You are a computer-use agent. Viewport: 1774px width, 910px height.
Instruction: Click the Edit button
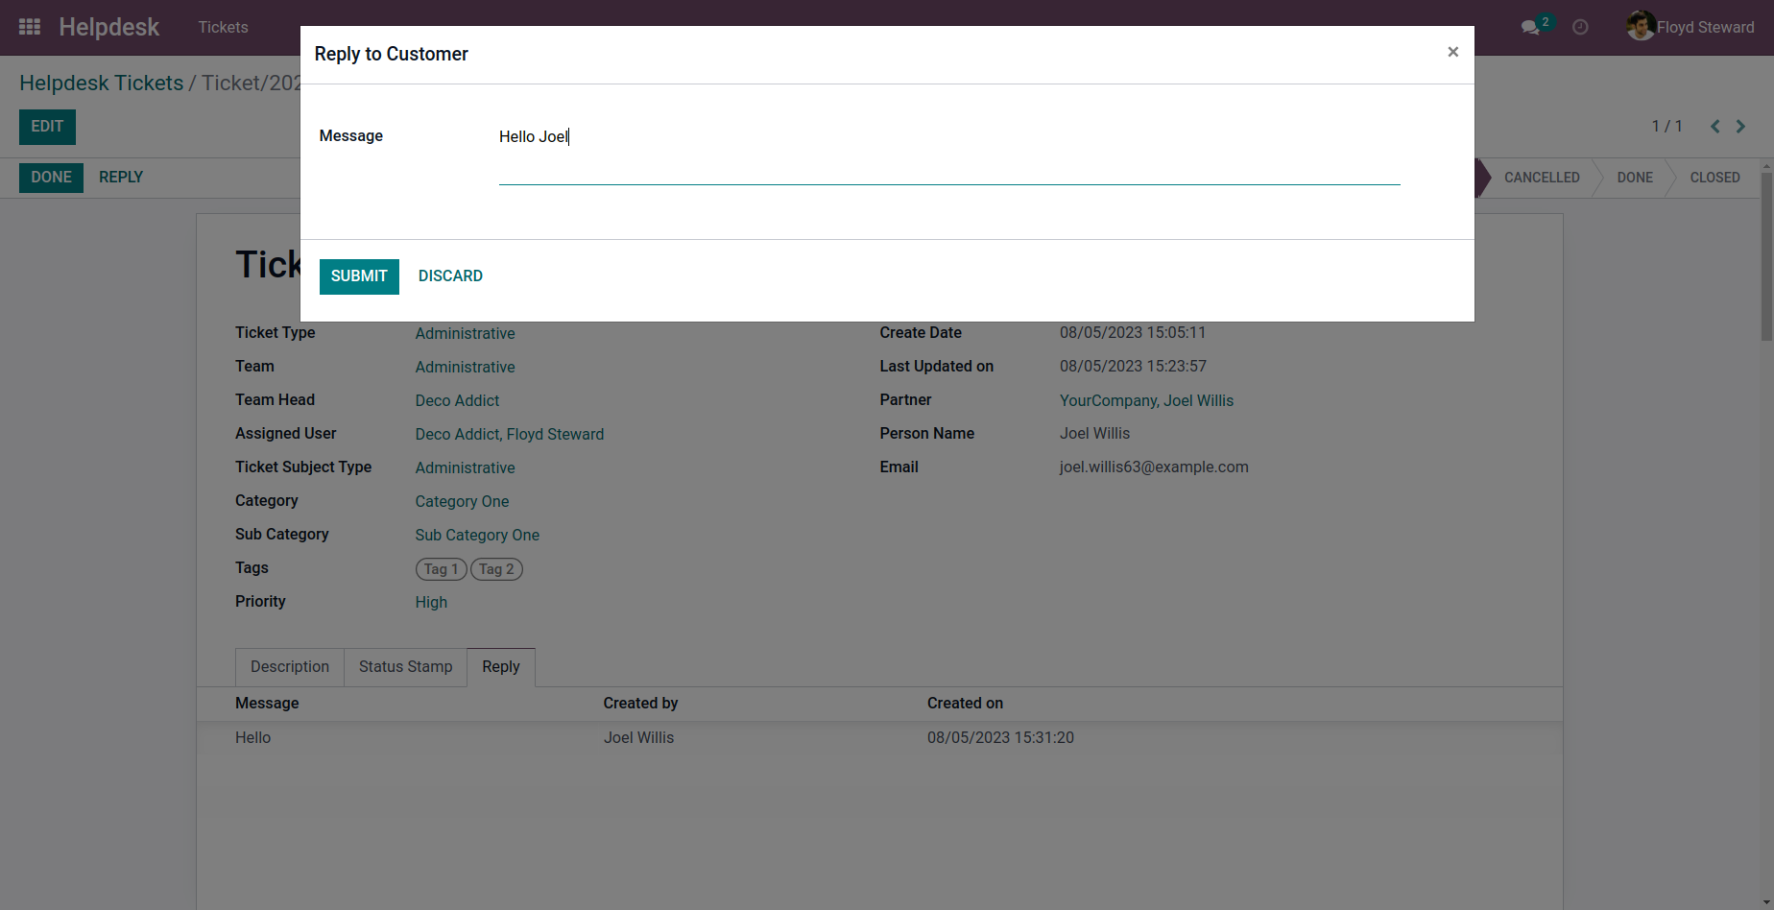click(47, 127)
